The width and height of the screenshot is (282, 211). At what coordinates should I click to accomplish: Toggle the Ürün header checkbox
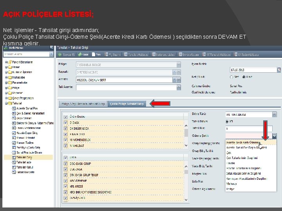click(x=66, y=157)
